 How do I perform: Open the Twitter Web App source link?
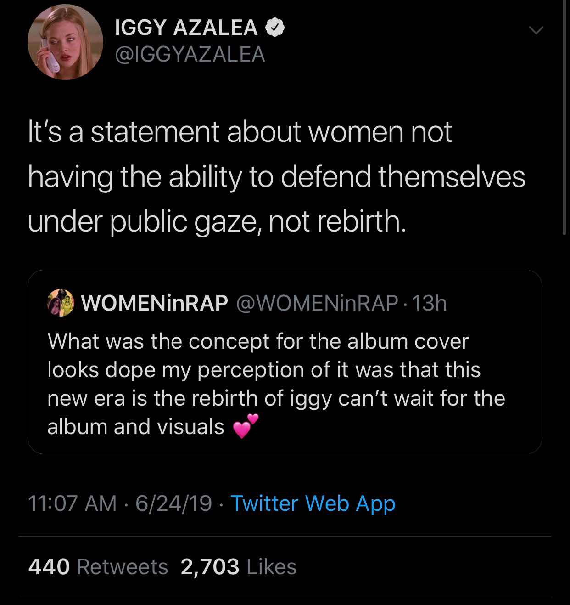(312, 503)
